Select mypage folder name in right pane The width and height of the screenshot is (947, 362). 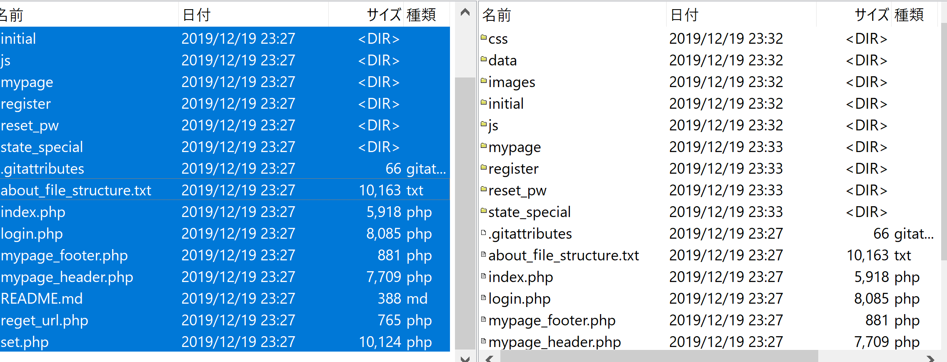515,147
